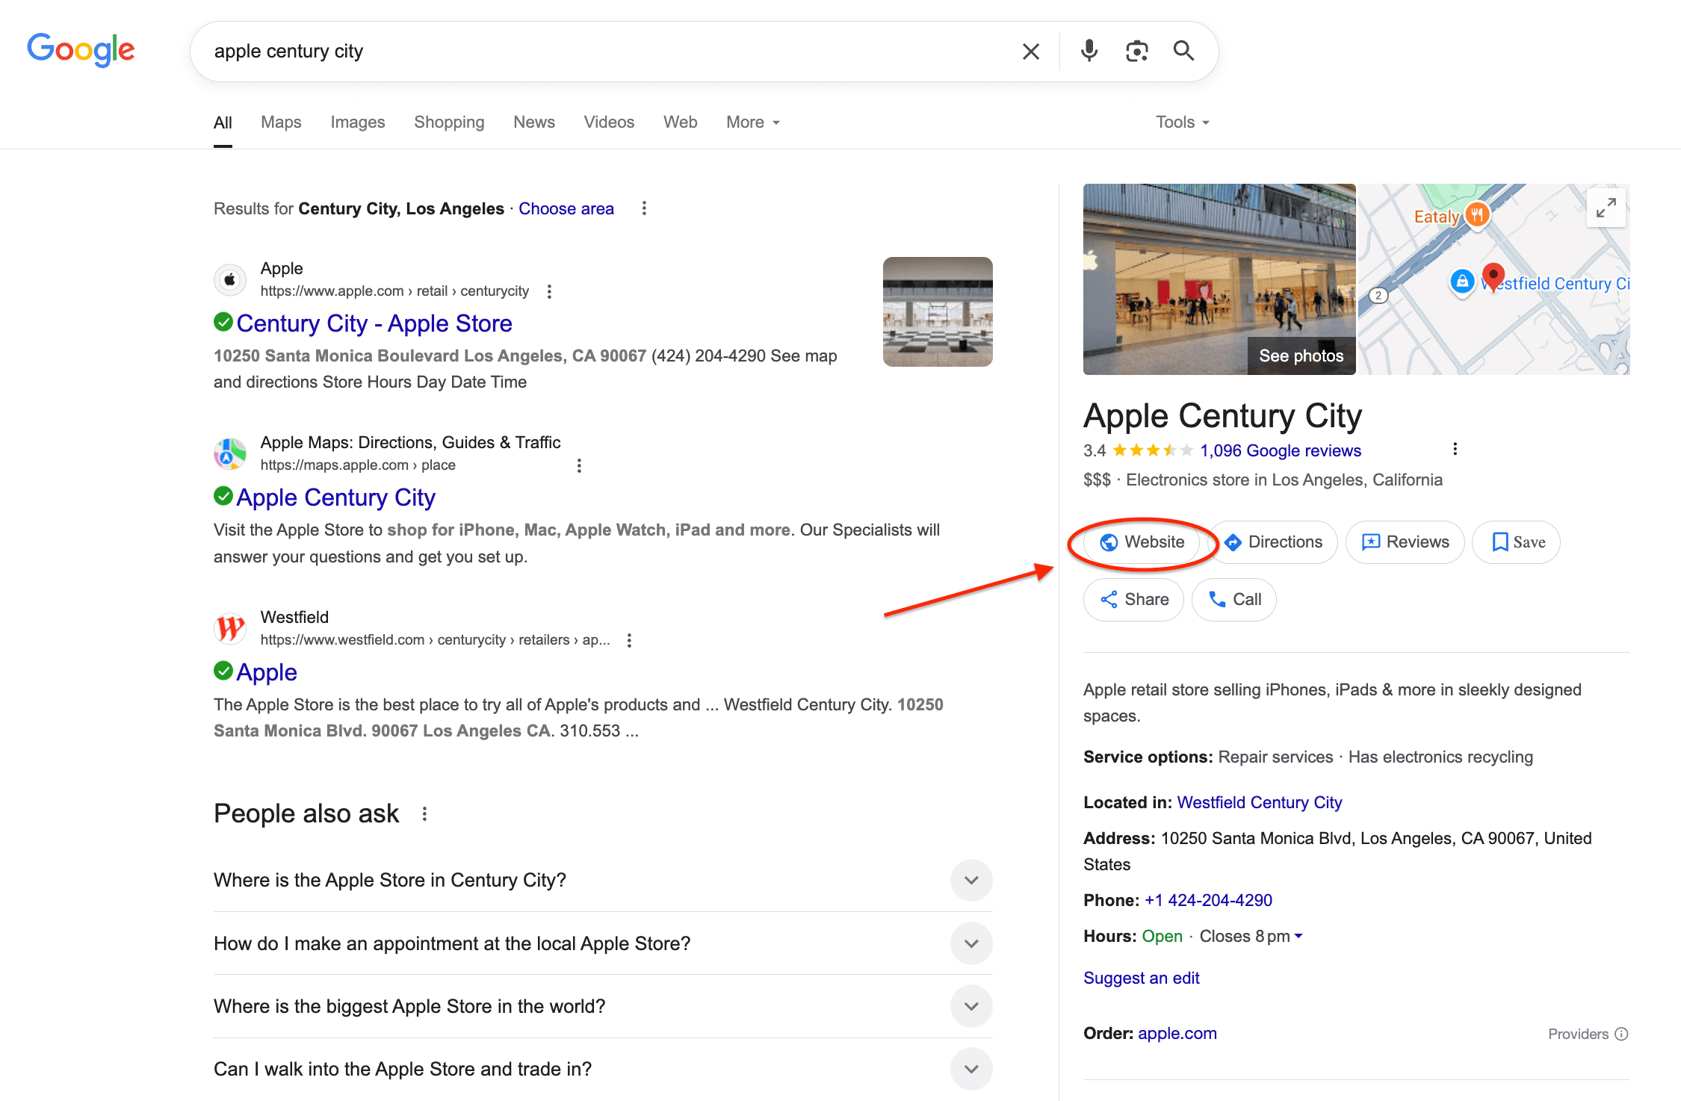Clear the search query with X icon
The height and width of the screenshot is (1101, 1681).
(x=1031, y=52)
